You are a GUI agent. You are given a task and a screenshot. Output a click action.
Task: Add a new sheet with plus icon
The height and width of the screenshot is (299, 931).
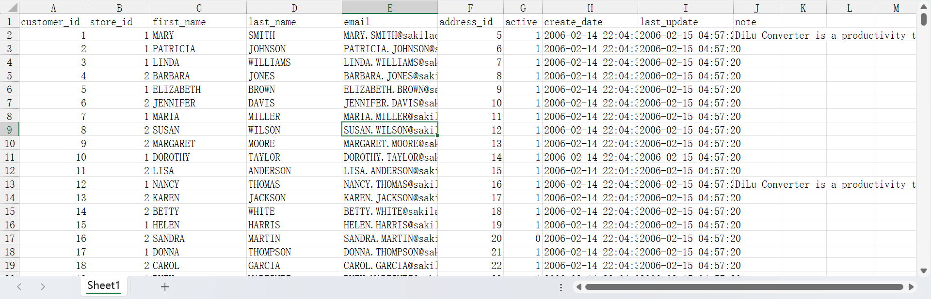[x=165, y=287]
